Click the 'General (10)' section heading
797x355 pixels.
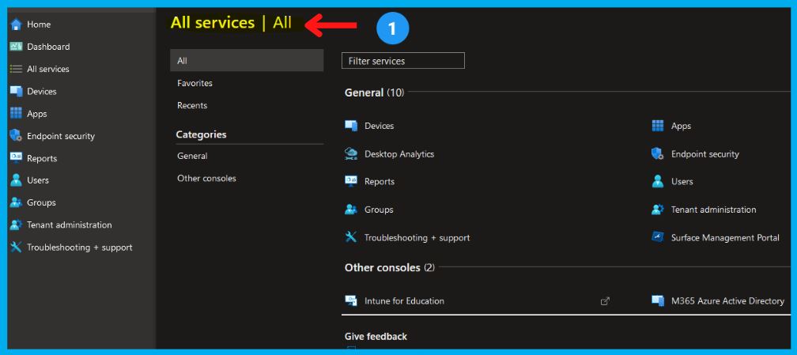(375, 93)
